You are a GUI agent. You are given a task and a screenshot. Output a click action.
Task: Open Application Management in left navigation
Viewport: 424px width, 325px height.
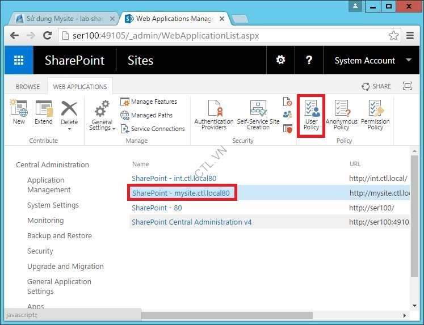[49, 185]
